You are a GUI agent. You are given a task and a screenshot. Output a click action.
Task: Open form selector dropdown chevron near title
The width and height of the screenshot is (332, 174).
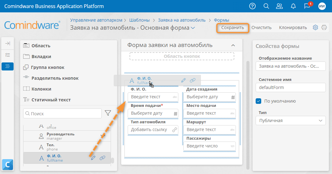193,28
